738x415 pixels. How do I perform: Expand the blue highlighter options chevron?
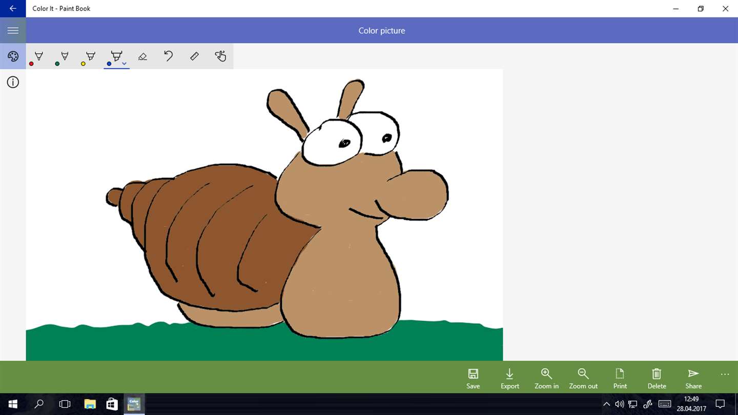pyautogui.click(x=125, y=64)
